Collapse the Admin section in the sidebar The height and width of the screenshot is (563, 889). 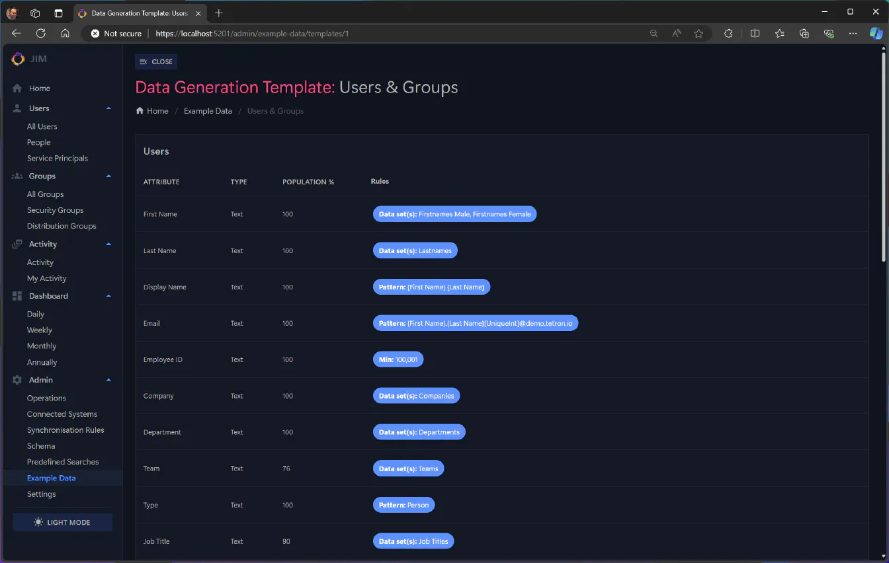coord(108,379)
